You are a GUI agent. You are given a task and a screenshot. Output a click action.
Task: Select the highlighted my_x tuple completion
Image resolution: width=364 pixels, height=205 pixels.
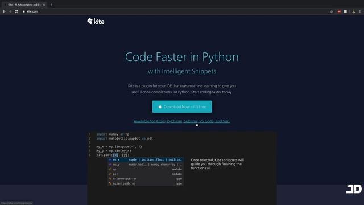(x=146, y=159)
